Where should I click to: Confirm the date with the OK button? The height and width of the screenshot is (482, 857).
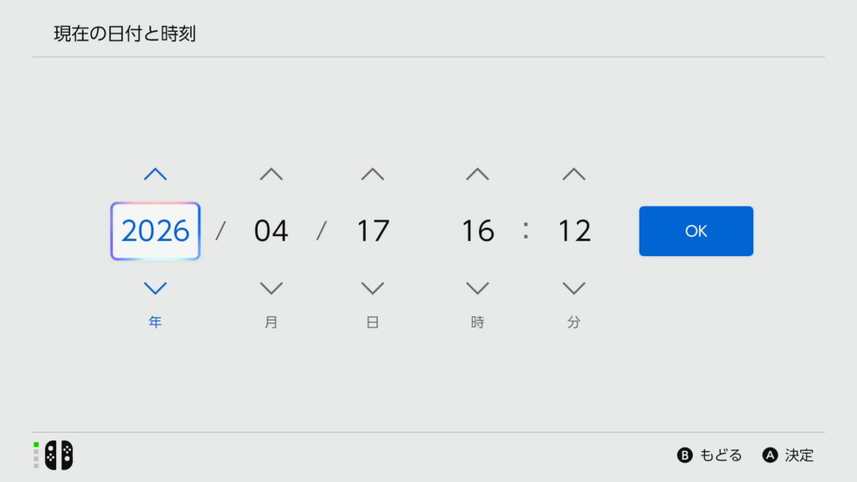click(695, 231)
